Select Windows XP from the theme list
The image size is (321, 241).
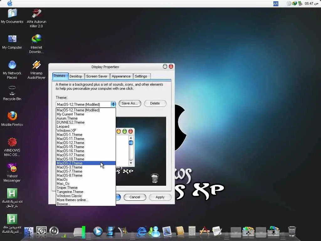[86, 131]
